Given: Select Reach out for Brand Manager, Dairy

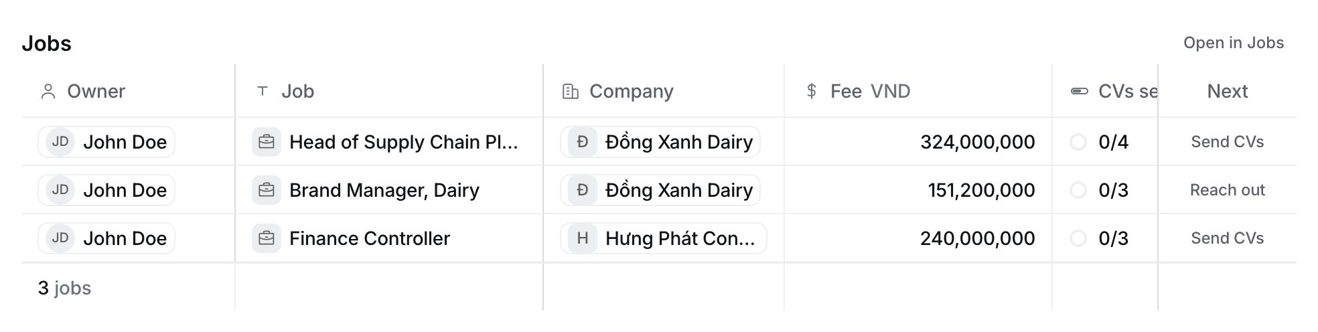Looking at the screenshot, I should coord(1228,190).
